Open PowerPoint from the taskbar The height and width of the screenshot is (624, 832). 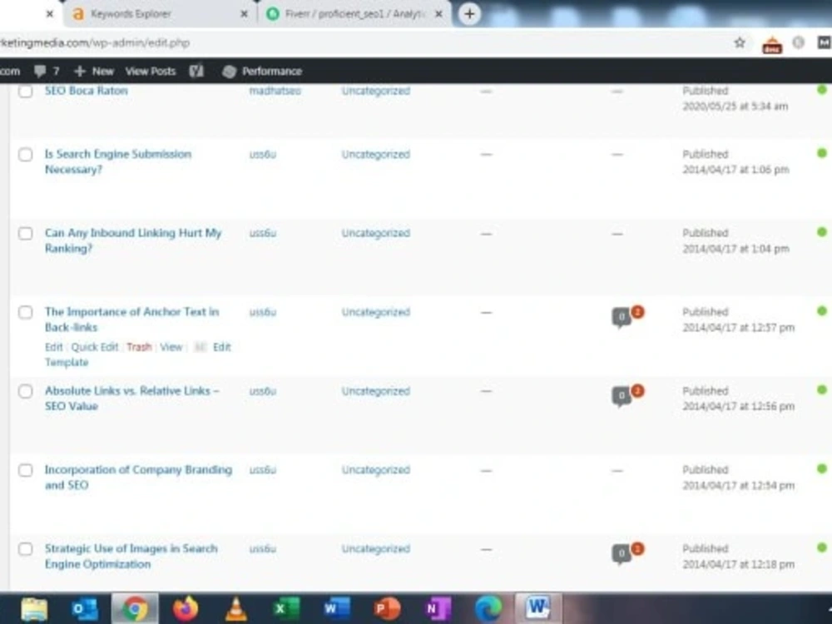(x=388, y=609)
